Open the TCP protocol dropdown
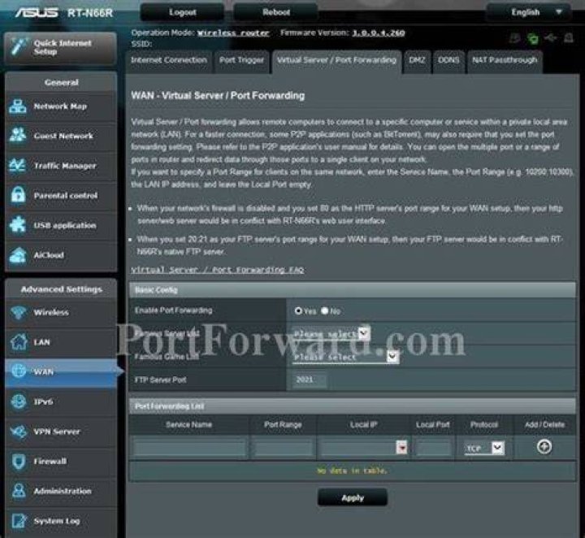The image size is (585, 538). tap(484, 448)
